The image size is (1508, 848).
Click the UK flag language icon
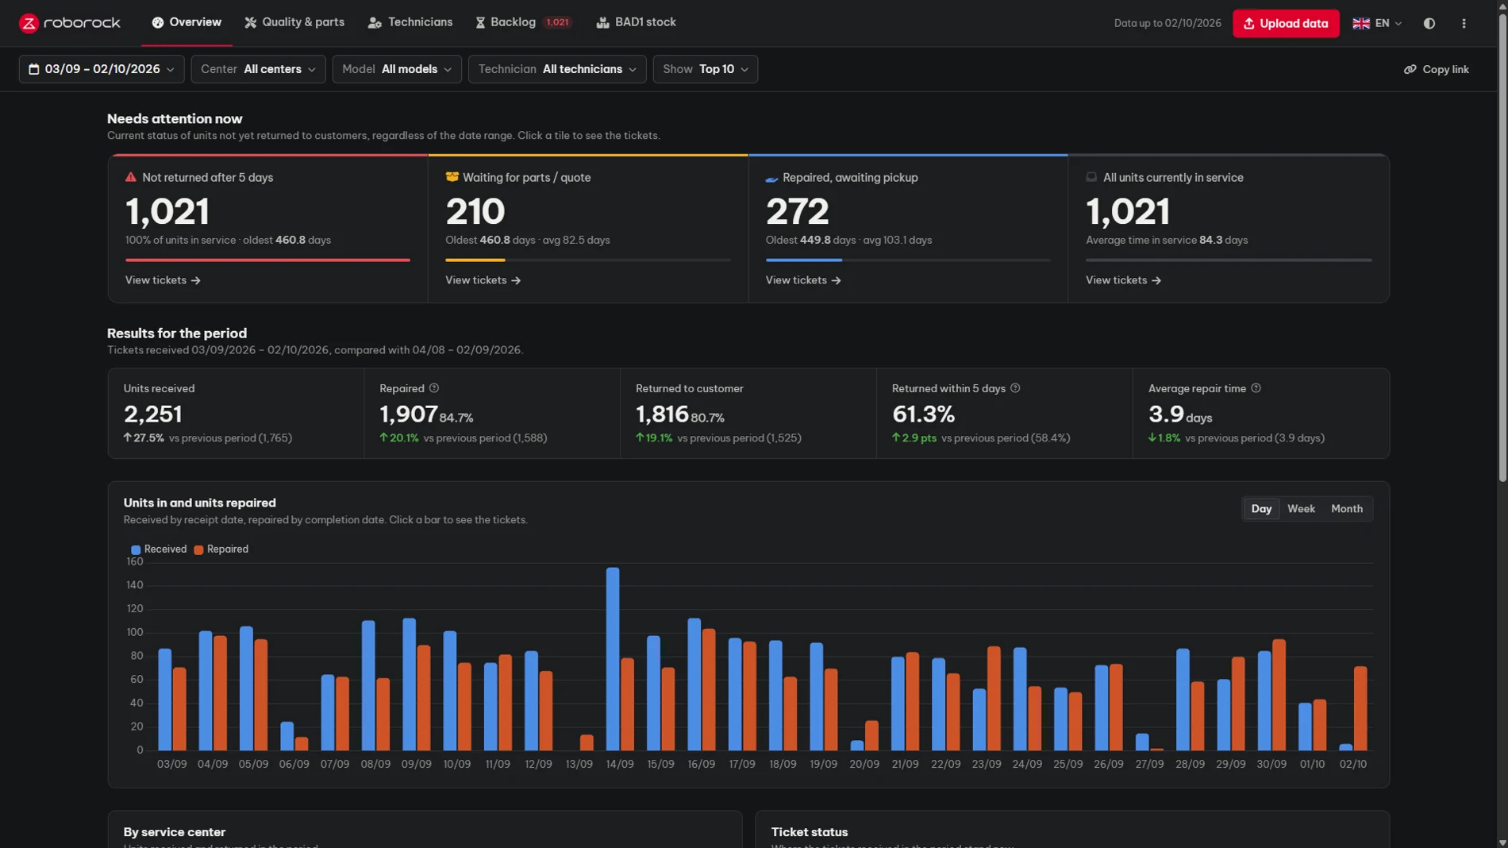coord(1360,23)
